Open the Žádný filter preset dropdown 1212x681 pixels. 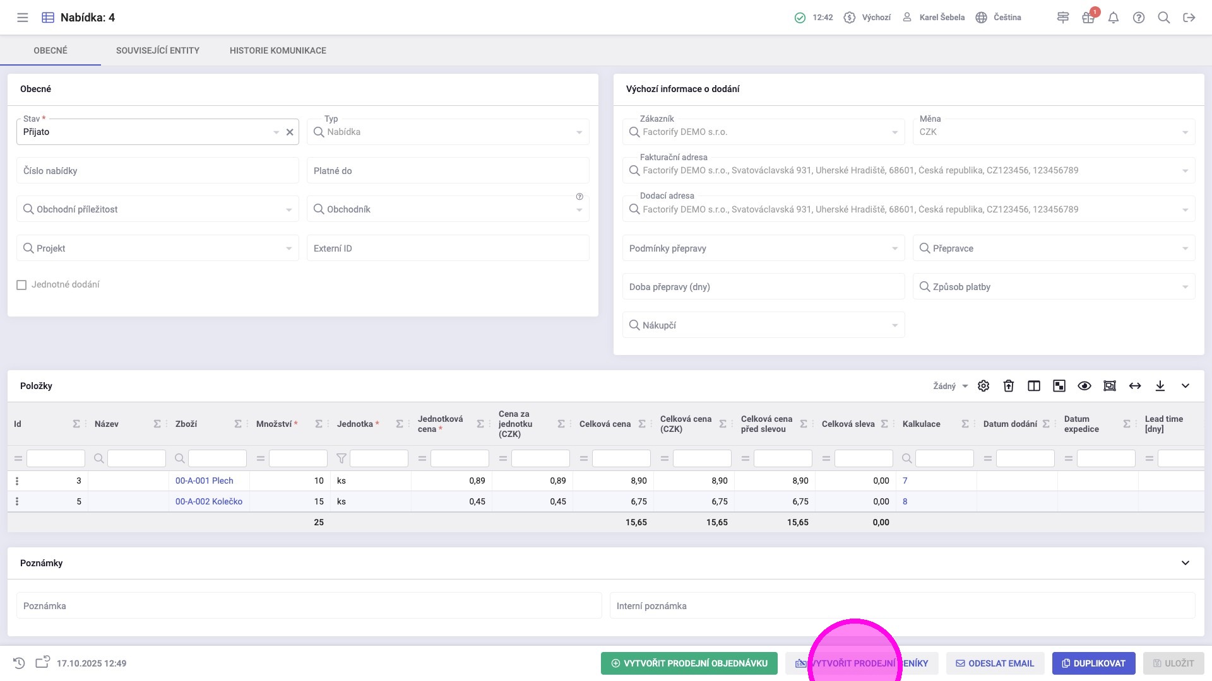point(950,386)
